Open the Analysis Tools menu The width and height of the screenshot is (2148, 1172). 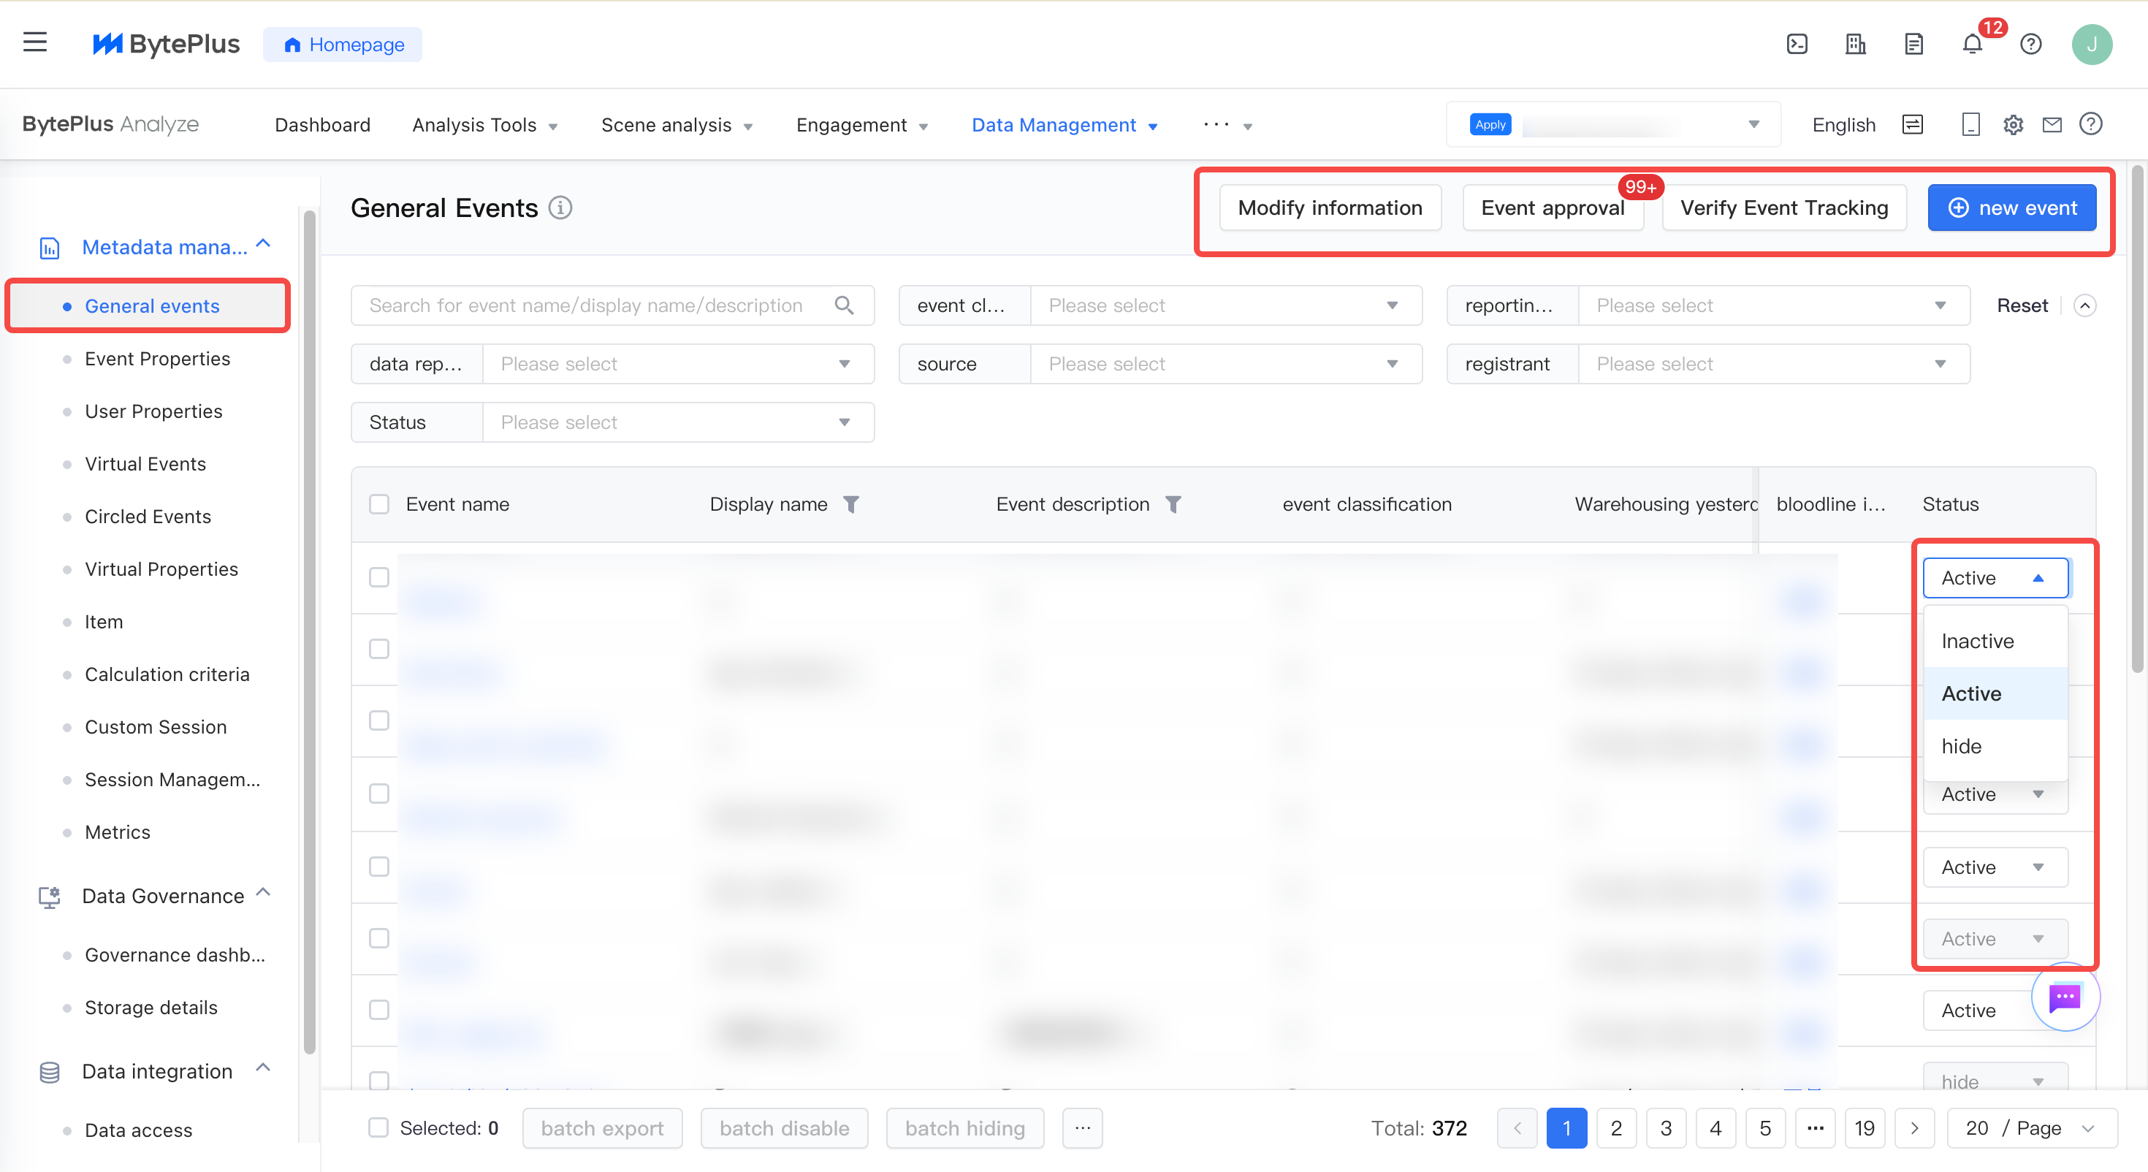[484, 125]
